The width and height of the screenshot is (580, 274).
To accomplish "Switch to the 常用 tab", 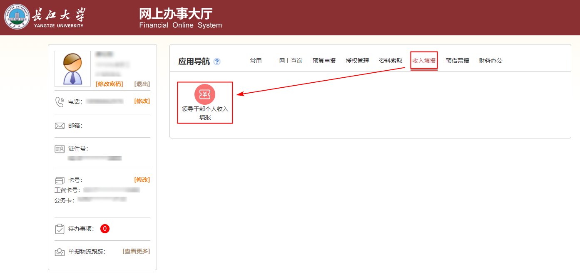I will click(256, 61).
